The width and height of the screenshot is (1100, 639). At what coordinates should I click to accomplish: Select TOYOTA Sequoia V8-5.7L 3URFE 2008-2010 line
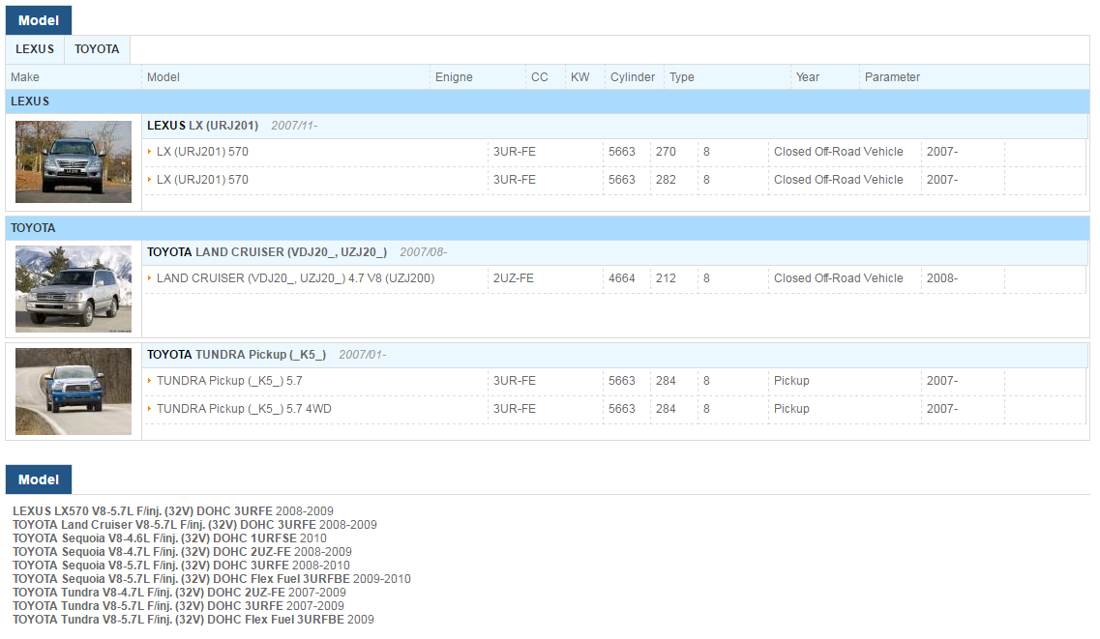(181, 566)
